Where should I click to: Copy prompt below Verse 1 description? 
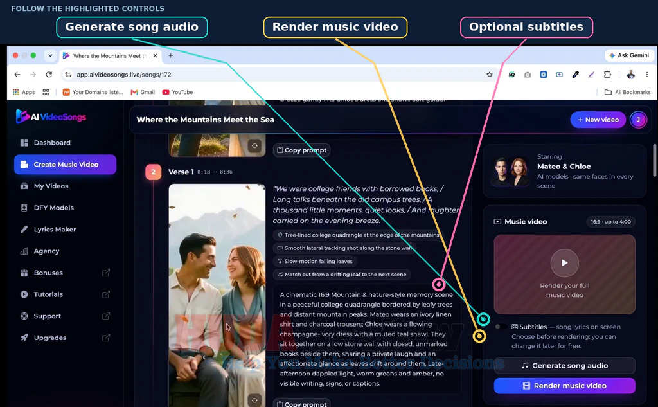click(301, 404)
